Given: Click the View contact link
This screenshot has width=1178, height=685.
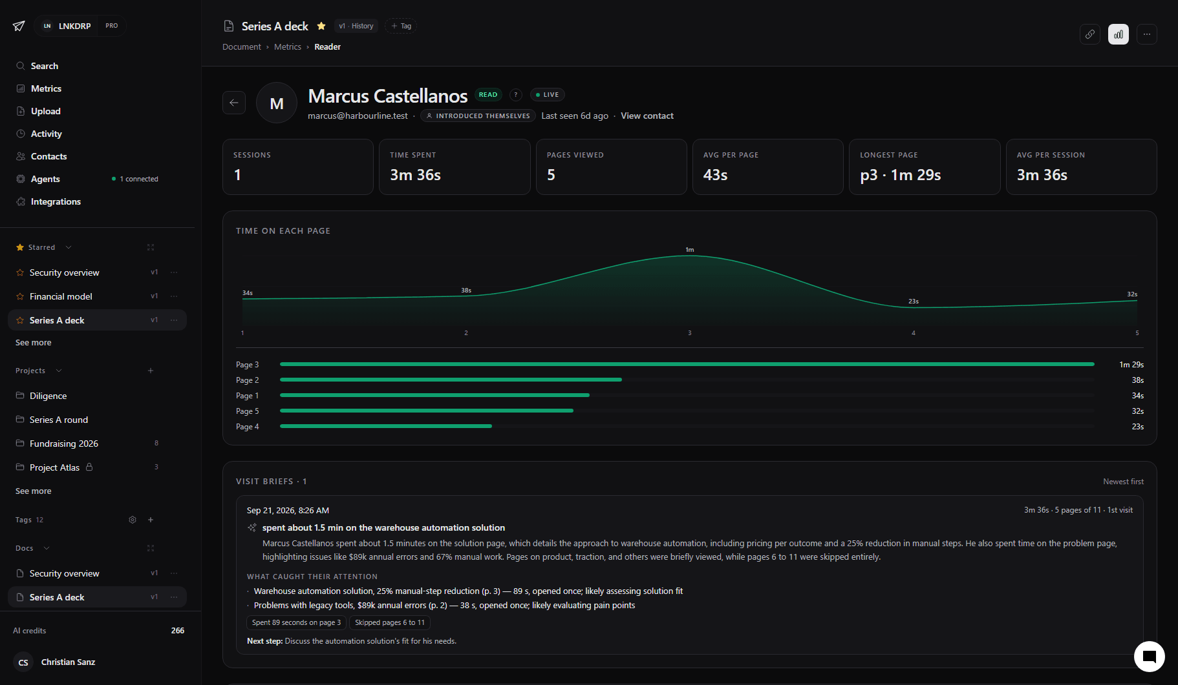Looking at the screenshot, I should pyautogui.click(x=647, y=116).
